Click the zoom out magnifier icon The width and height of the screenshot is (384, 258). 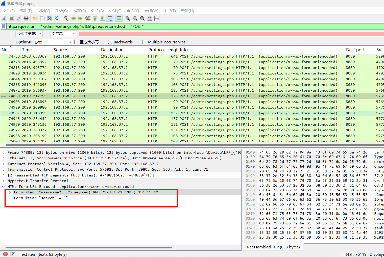pos(135,18)
